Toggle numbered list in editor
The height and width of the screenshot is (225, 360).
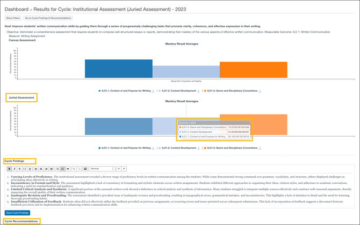[62, 169]
